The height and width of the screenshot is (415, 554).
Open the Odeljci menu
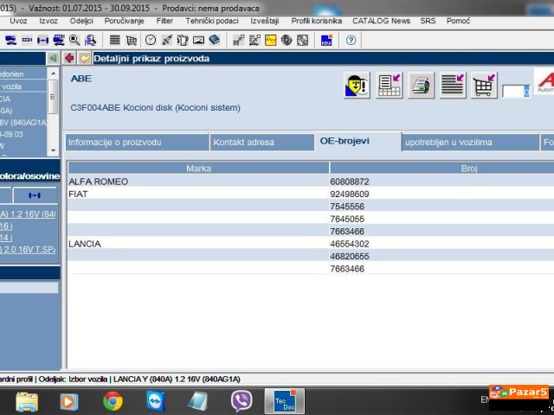click(81, 21)
